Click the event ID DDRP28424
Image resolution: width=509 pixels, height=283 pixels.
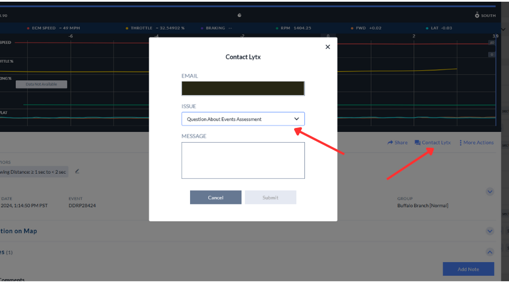pos(82,205)
